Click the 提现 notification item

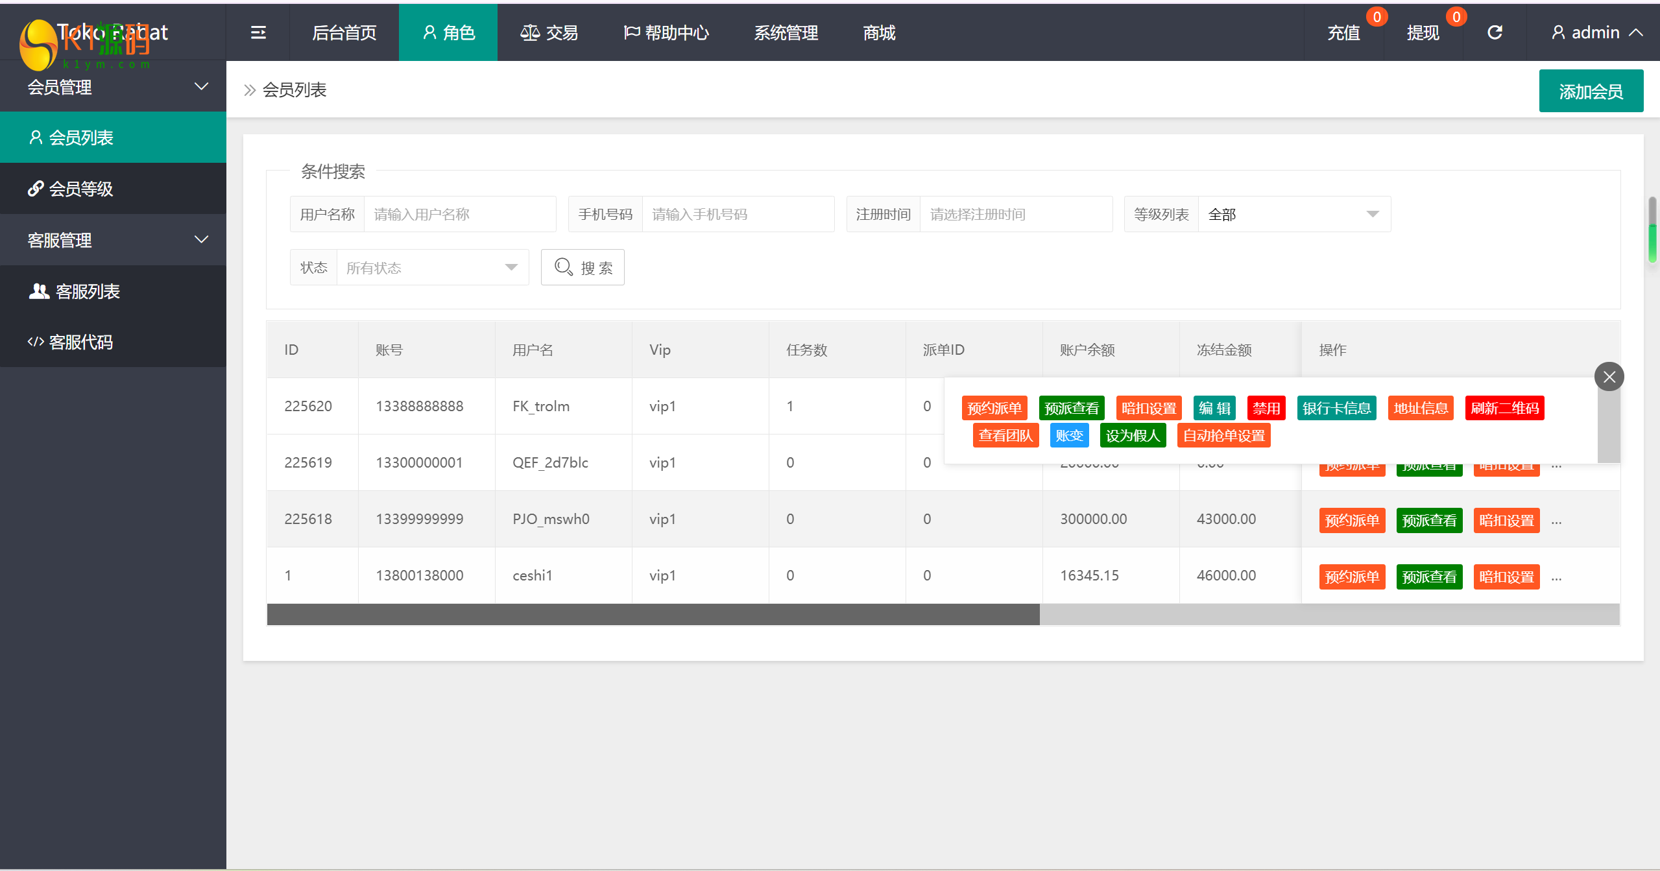(1423, 32)
